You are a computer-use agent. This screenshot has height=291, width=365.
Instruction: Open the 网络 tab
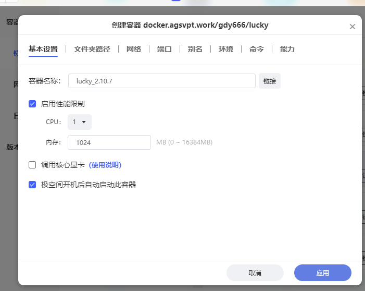[x=134, y=49]
